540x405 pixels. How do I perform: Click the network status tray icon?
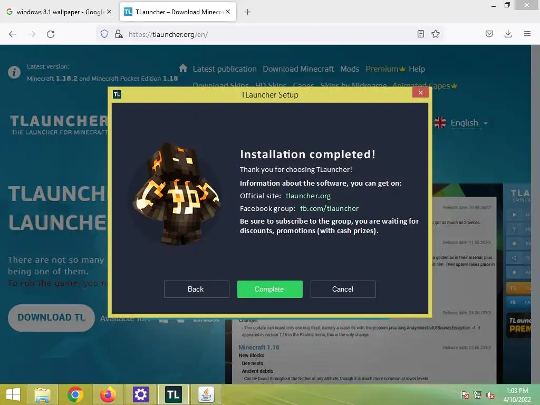478,395
